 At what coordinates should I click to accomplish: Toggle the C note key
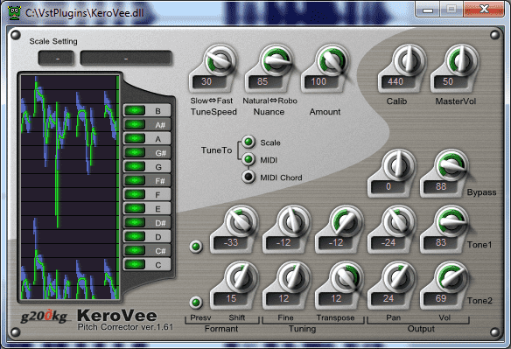pos(147,265)
